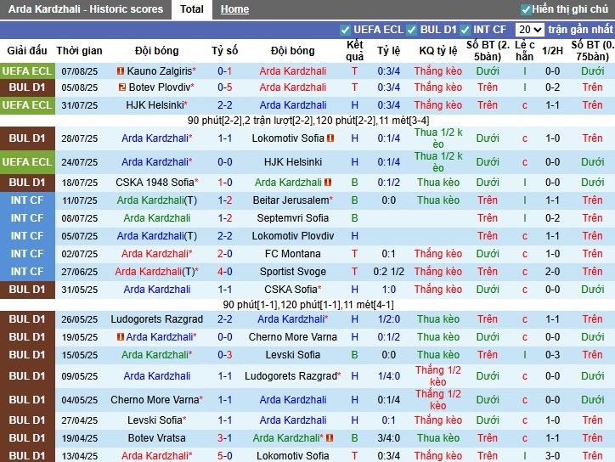The width and height of the screenshot is (615, 462).
Task: Click the two-red-cards icon beside Botev Plovdiv
Action: [x=122, y=87]
